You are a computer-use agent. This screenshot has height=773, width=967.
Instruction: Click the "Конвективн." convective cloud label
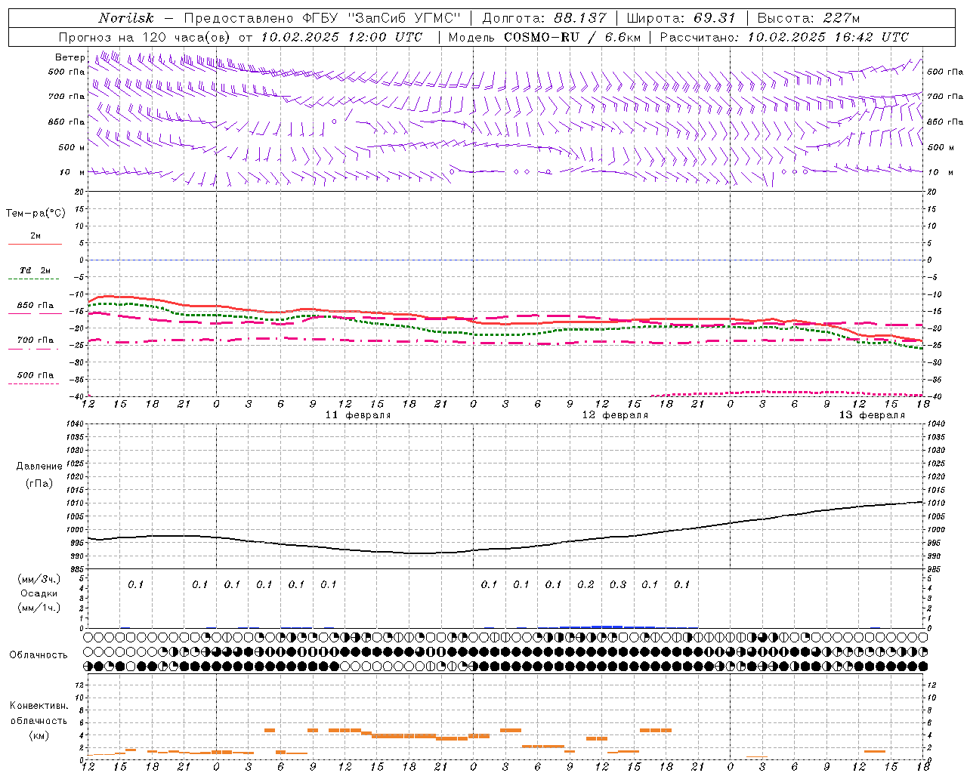click(x=39, y=706)
